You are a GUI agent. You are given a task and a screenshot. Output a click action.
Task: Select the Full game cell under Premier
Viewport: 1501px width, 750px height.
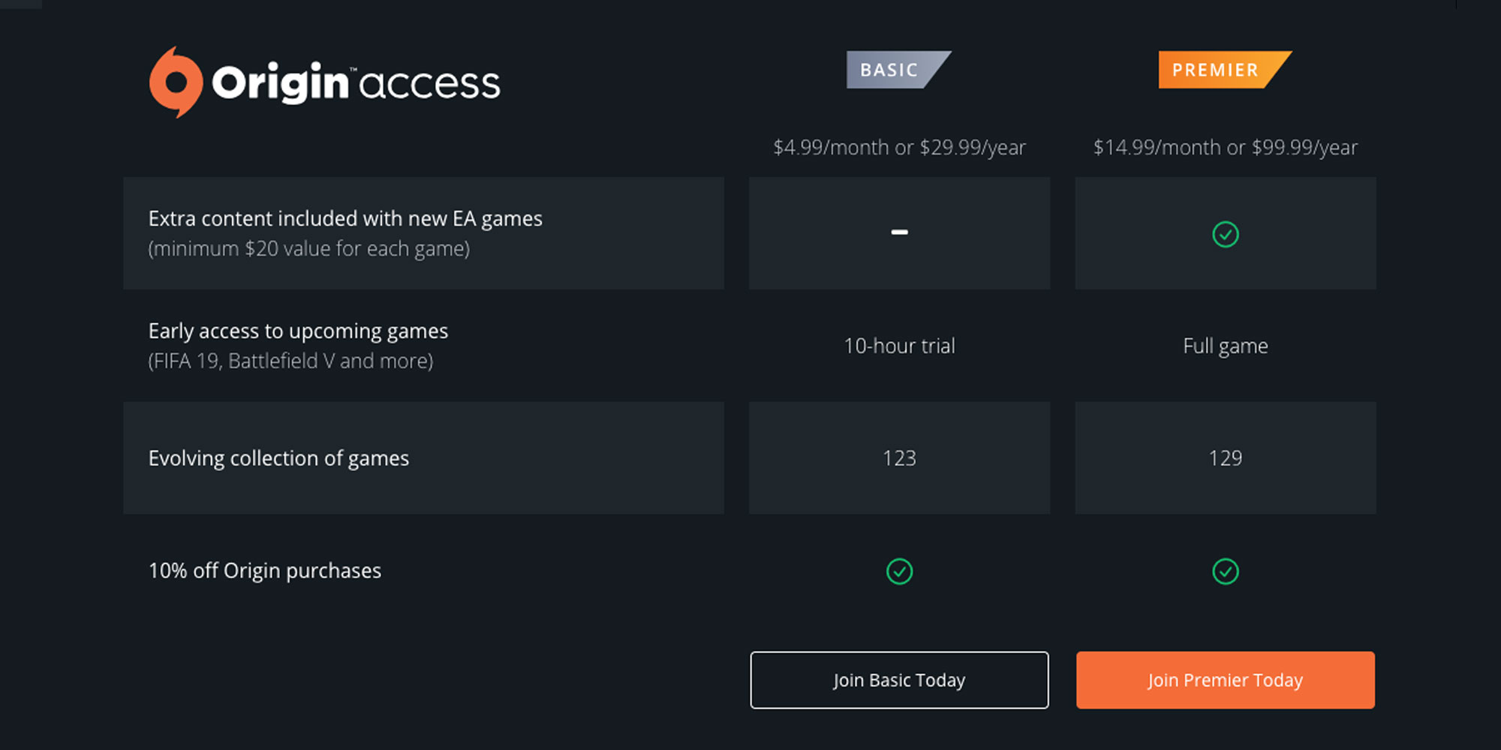click(1225, 346)
